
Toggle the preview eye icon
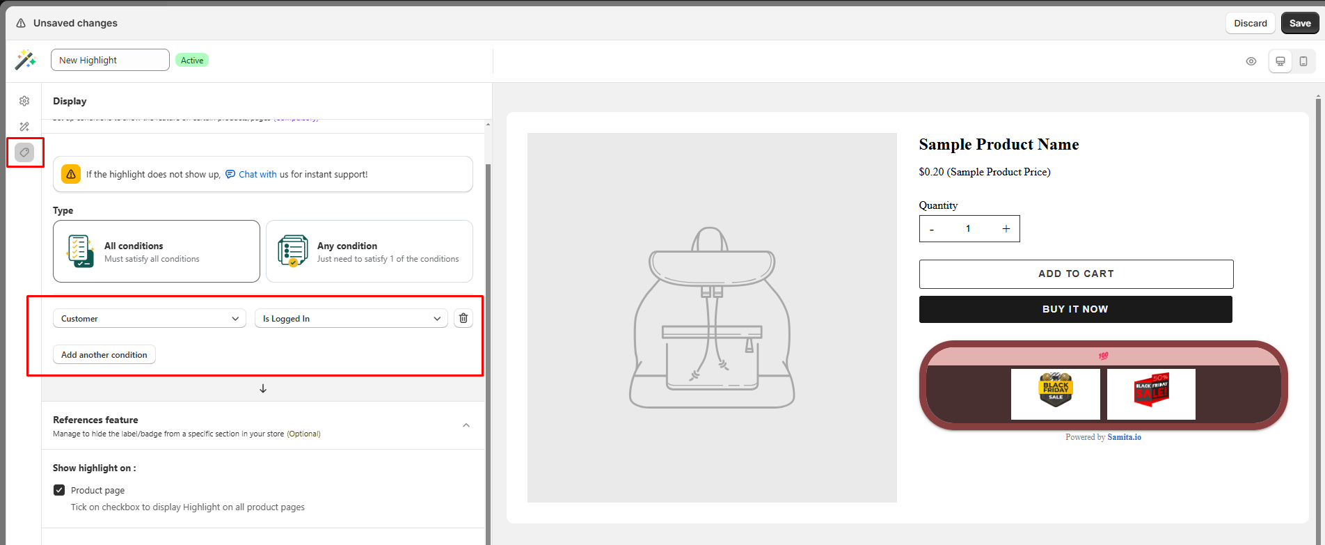(1251, 61)
